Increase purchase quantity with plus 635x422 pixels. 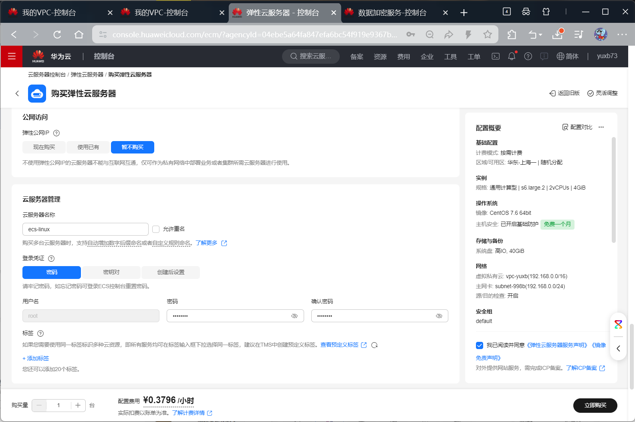[78, 405]
